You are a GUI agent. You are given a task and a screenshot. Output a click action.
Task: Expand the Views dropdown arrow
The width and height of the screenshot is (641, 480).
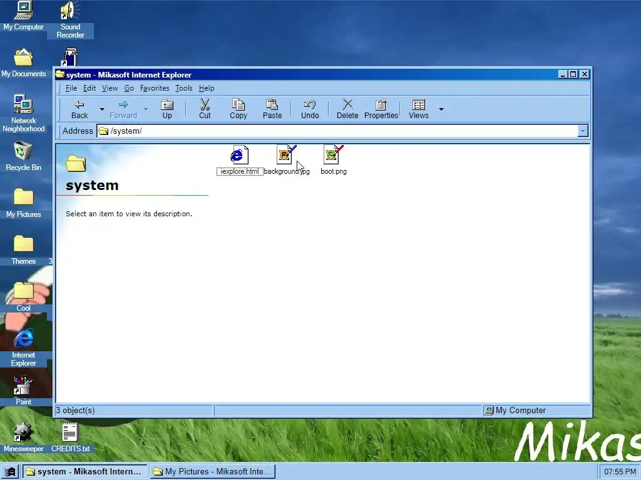(441, 109)
